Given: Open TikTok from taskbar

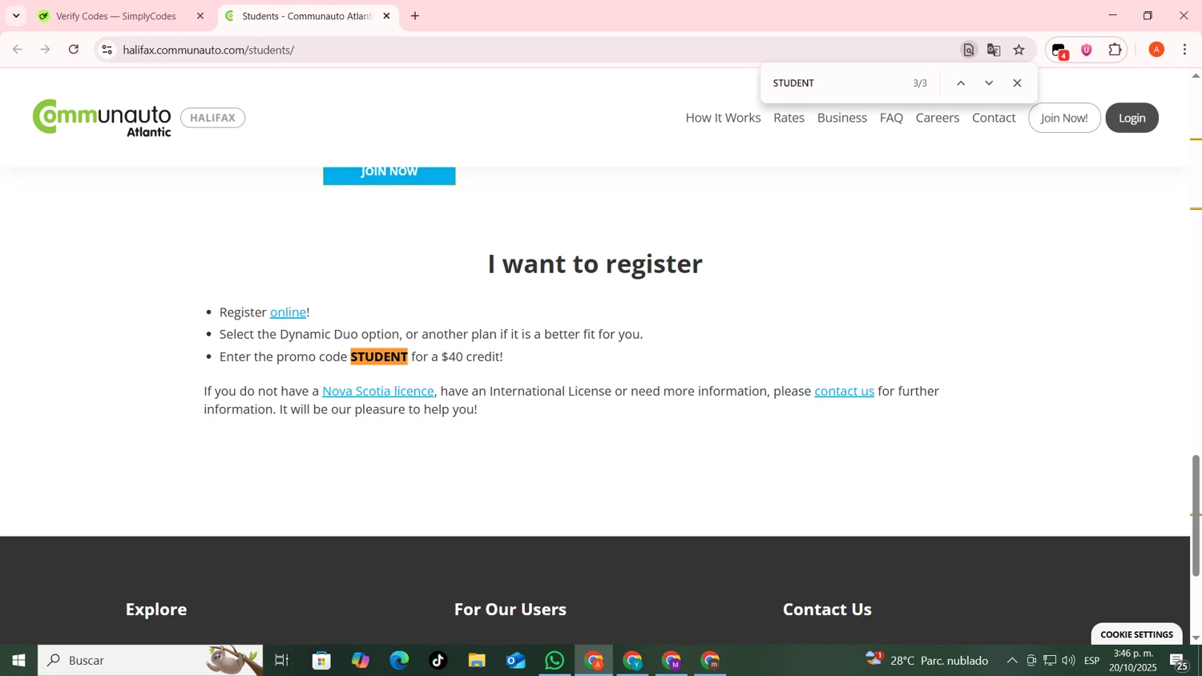Looking at the screenshot, I should click(x=438, y=661).
